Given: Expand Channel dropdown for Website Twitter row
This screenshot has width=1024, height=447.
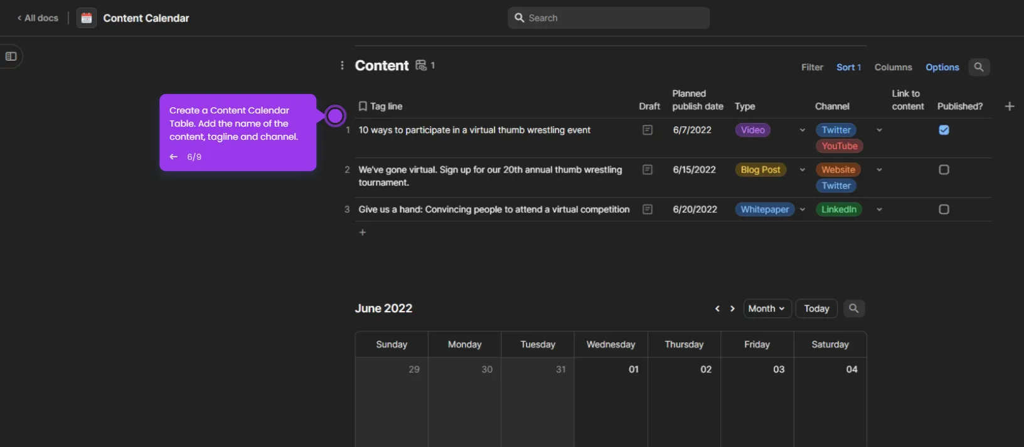Looking at the screenshot, I should click(879, 170).
